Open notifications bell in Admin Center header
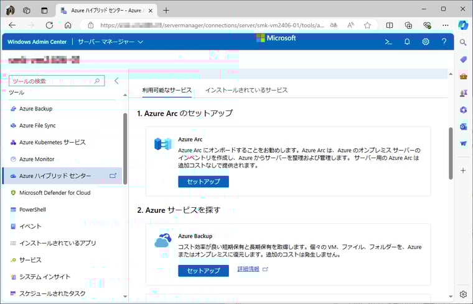This screenshot has height=304, width=473. coord(407,42)
